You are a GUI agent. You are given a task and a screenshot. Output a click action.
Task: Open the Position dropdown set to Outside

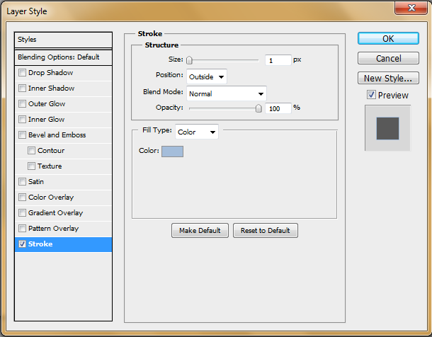tap(206, 76)
